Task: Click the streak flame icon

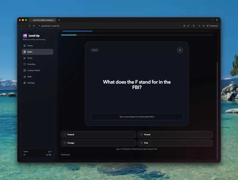Action: point(49,152)
